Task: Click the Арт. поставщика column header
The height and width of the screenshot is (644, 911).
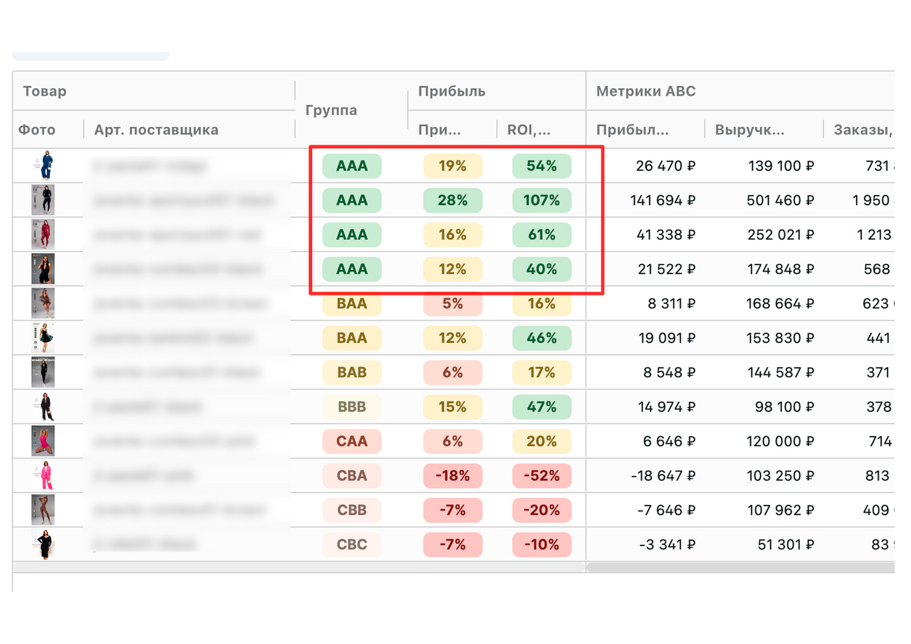Action: 156,130
